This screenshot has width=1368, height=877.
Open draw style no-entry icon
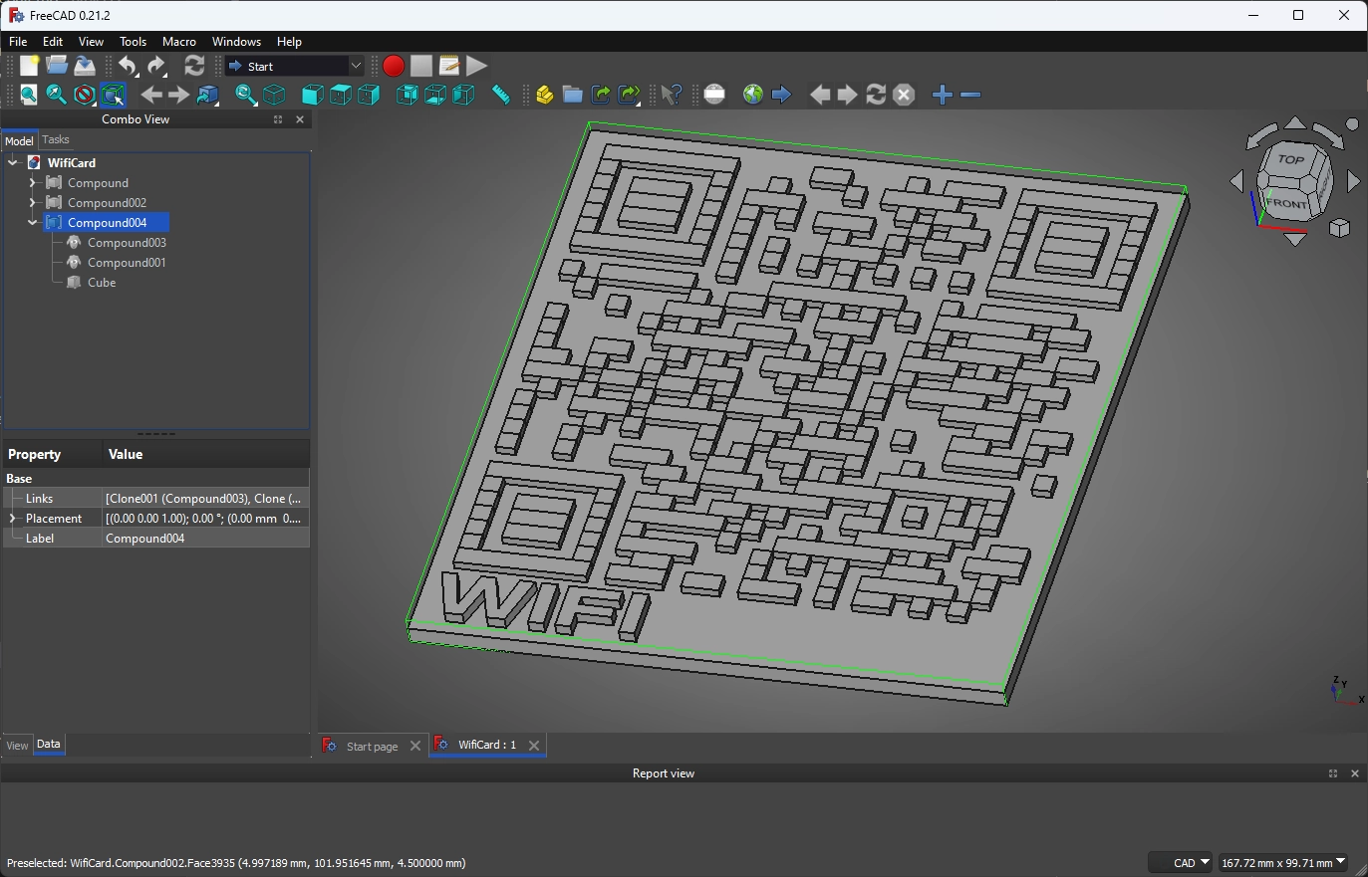pos(85,95)
